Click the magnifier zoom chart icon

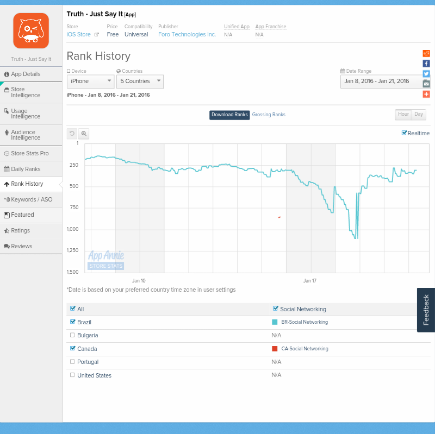[84, 134]
